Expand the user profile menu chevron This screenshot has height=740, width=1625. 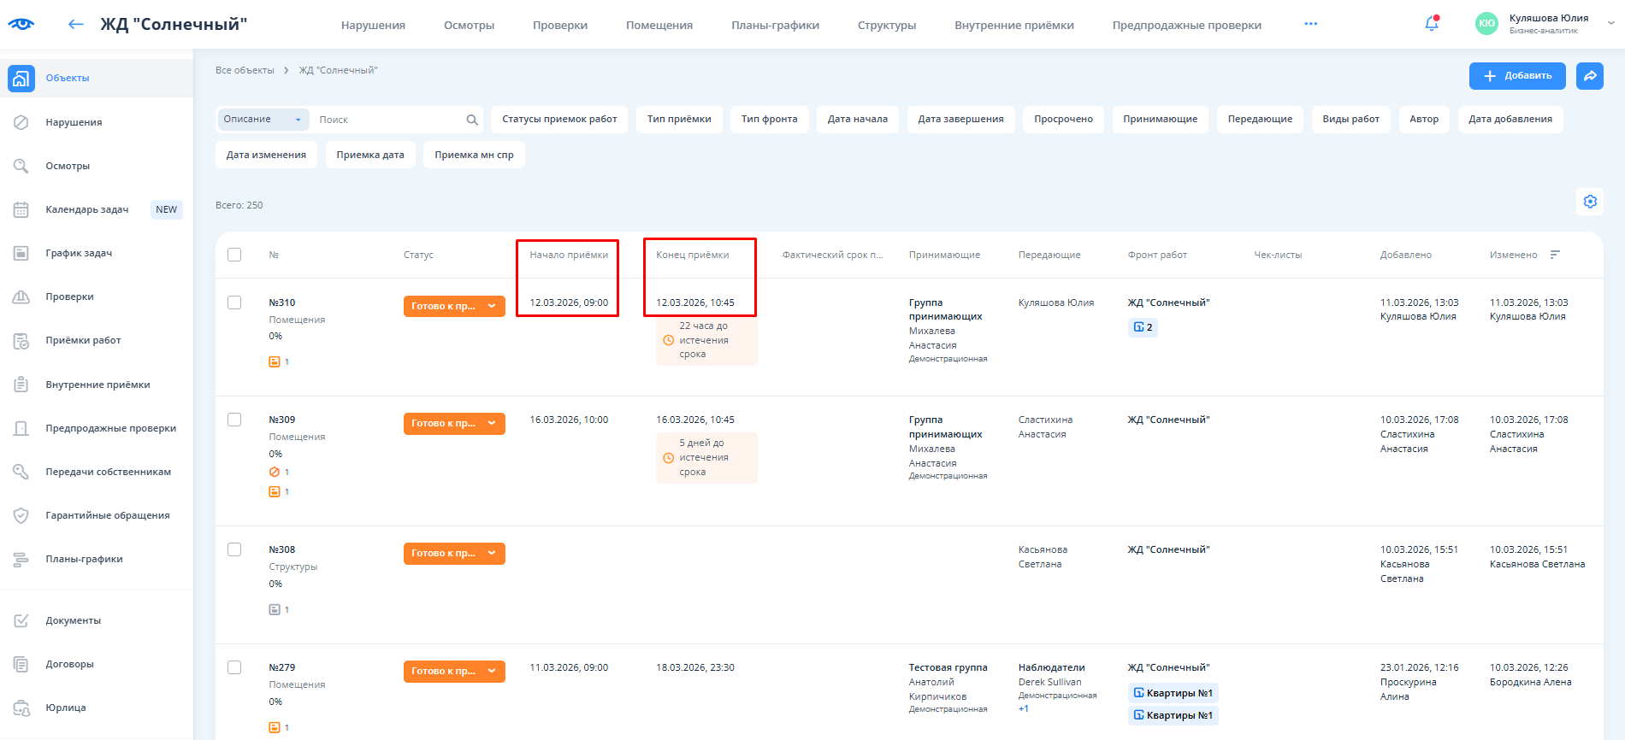coord(1610,24)
